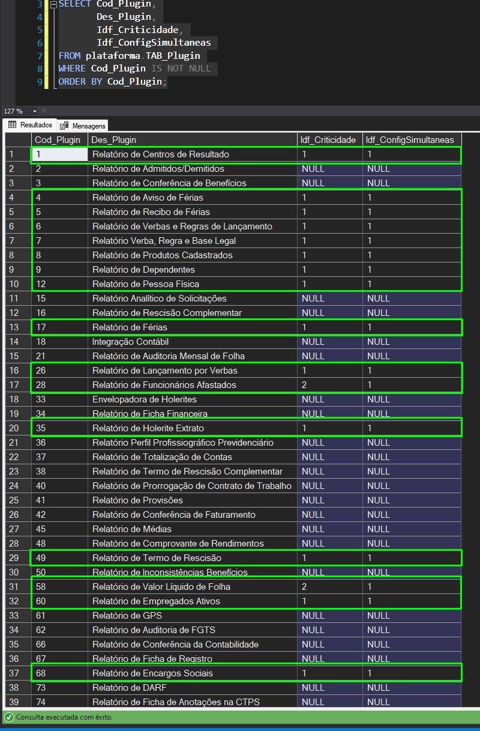Click the editor horizontal scroll left arrow

[44, 111]
